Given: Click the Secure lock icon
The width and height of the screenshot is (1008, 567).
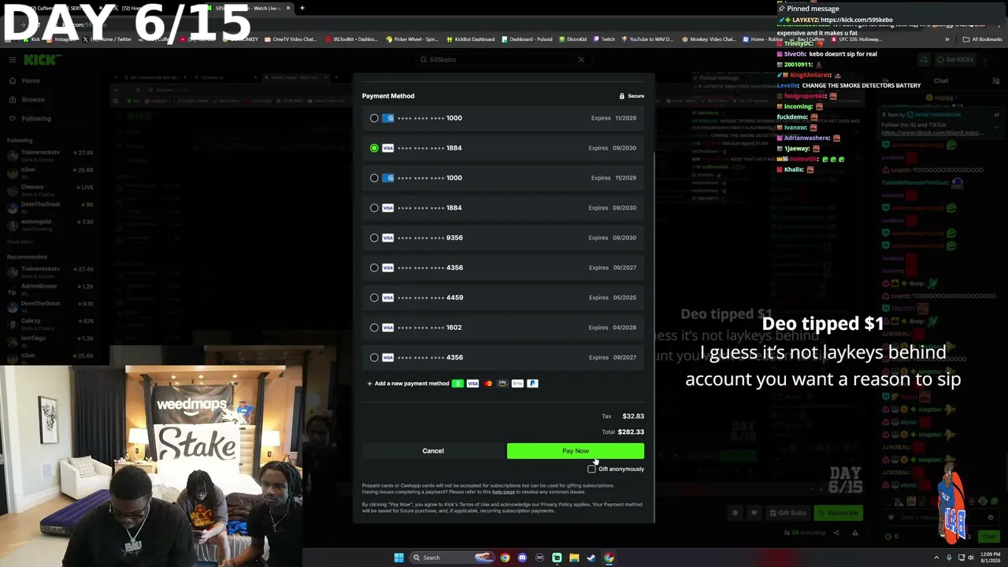Looking at the screenshot, I should pyautogui.click(x=621, y=96).
